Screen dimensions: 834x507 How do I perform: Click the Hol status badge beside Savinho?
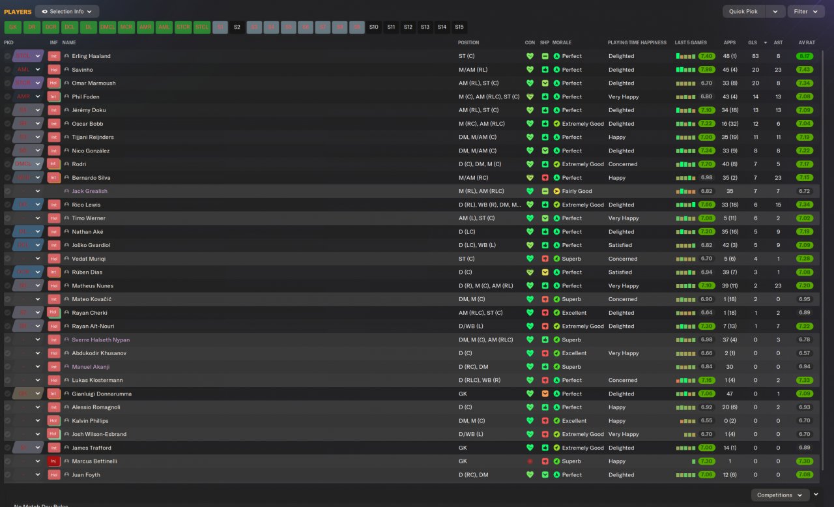pyautogui.click(x=54, y=70)
